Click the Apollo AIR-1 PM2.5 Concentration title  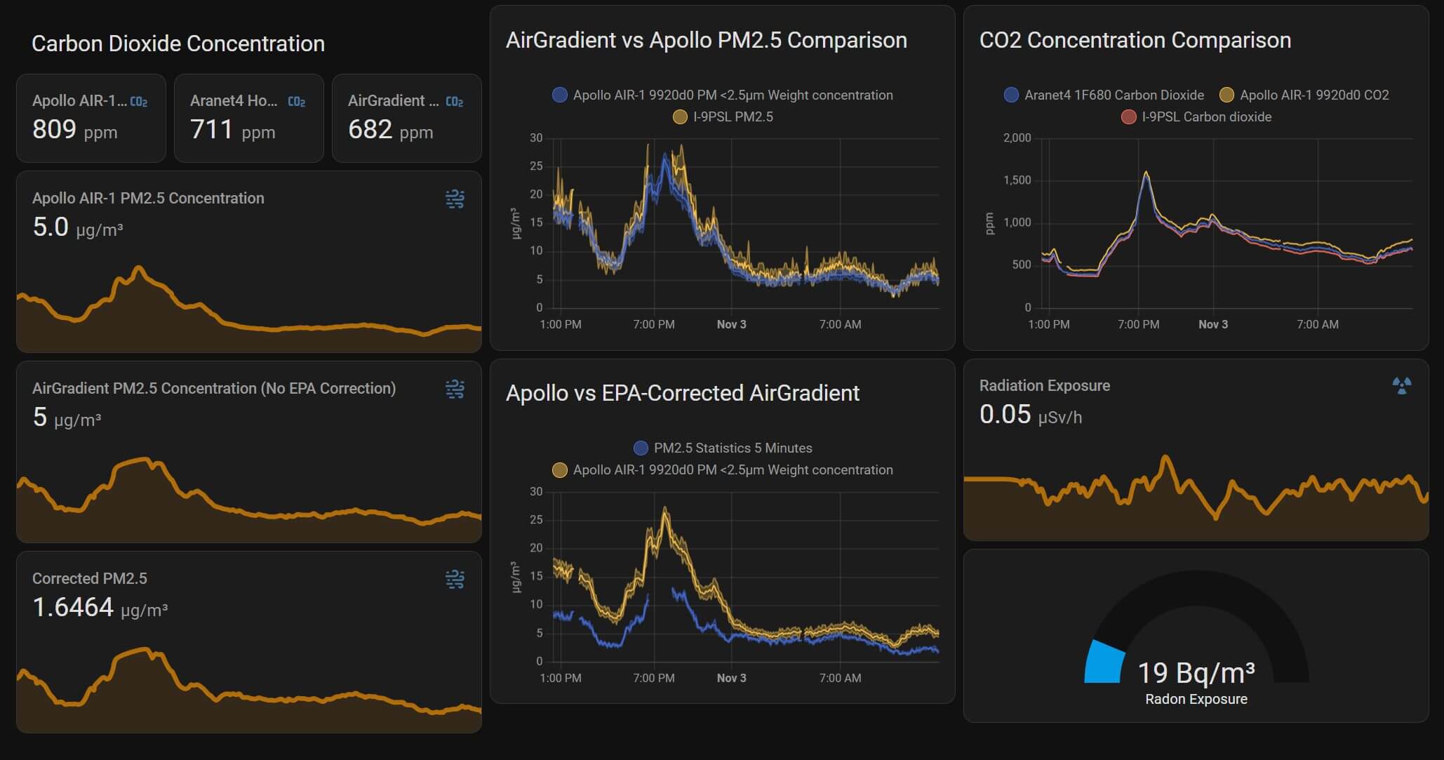point(148,199)
